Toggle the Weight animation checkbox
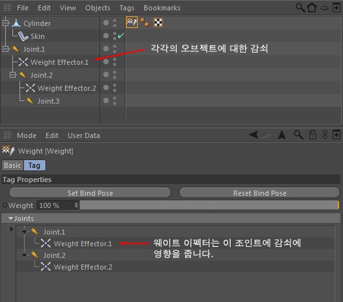This screenshot has height=302, width=343. tap(5, 205)
